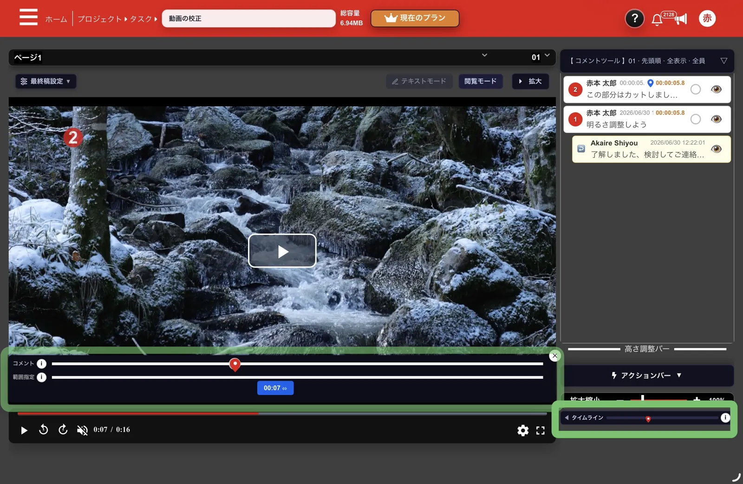This screenshot has width=743, height=484.
Task: Open notifications bell icon
Action: pyautogui.click(x=657, y=19)
